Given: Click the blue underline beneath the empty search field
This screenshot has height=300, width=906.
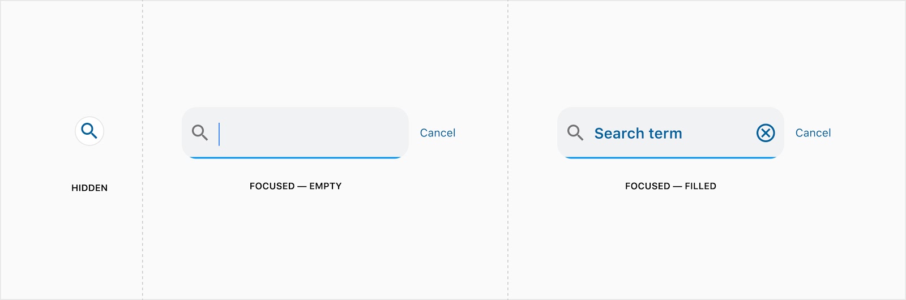Looking at the screenshot, I should [x=295, y=157].
